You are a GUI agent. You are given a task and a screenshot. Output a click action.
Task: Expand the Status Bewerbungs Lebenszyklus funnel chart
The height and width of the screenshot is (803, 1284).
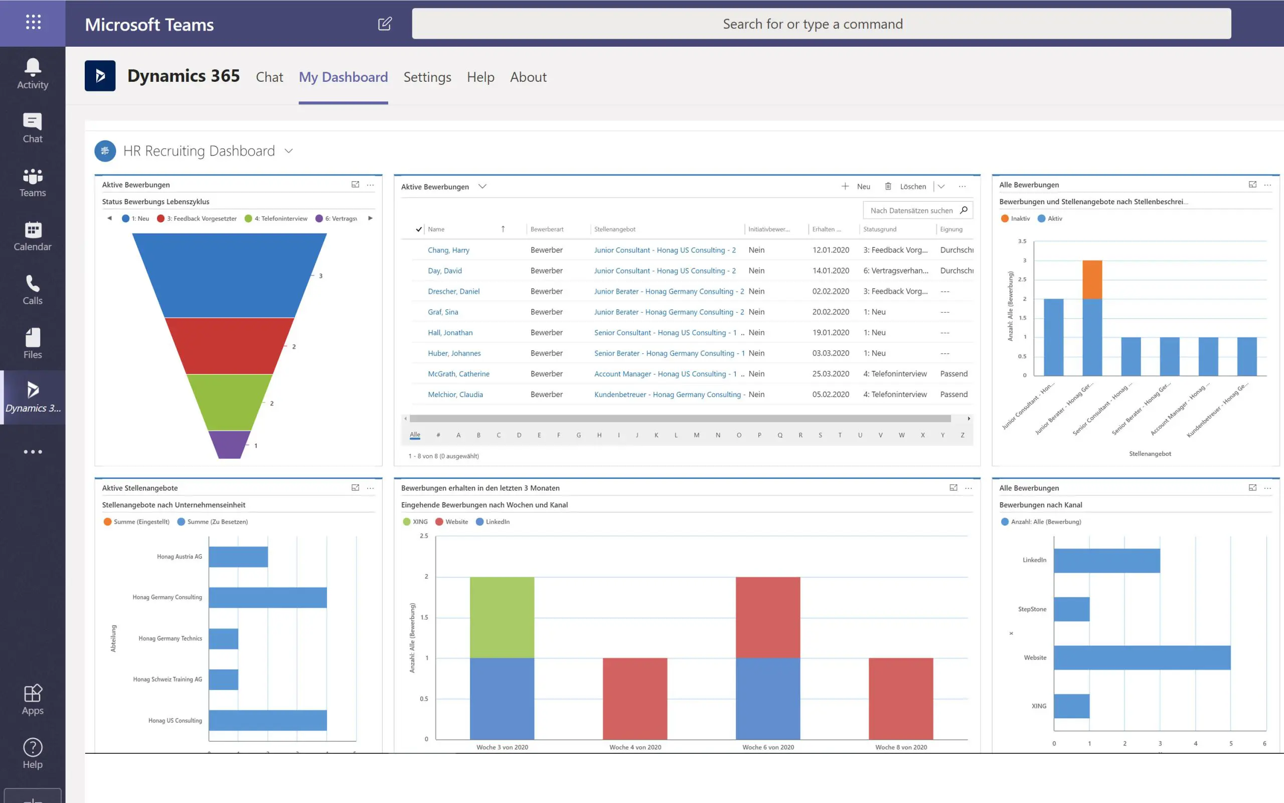(355, 184)
